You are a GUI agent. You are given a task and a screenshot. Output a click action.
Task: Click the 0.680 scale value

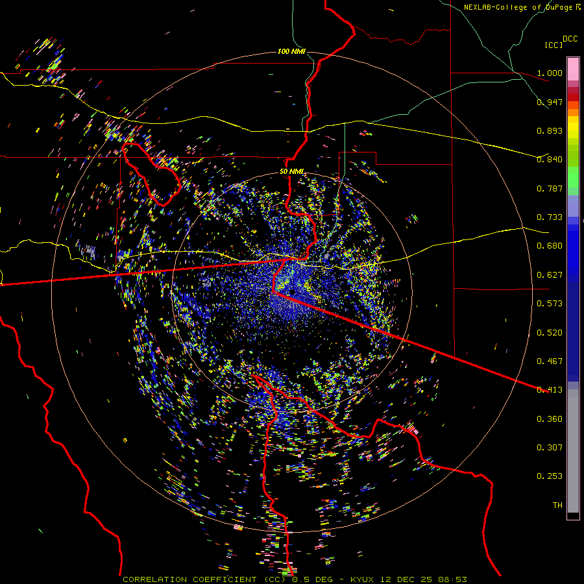550,246
